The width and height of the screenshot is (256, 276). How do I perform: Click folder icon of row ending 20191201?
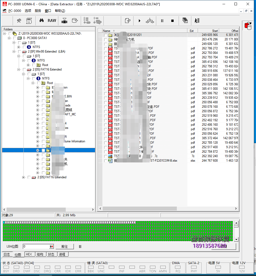[110, 35]
